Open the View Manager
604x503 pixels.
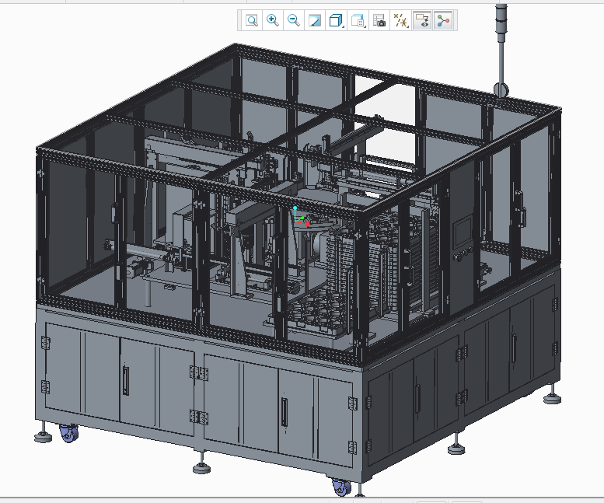pos(379,21)
